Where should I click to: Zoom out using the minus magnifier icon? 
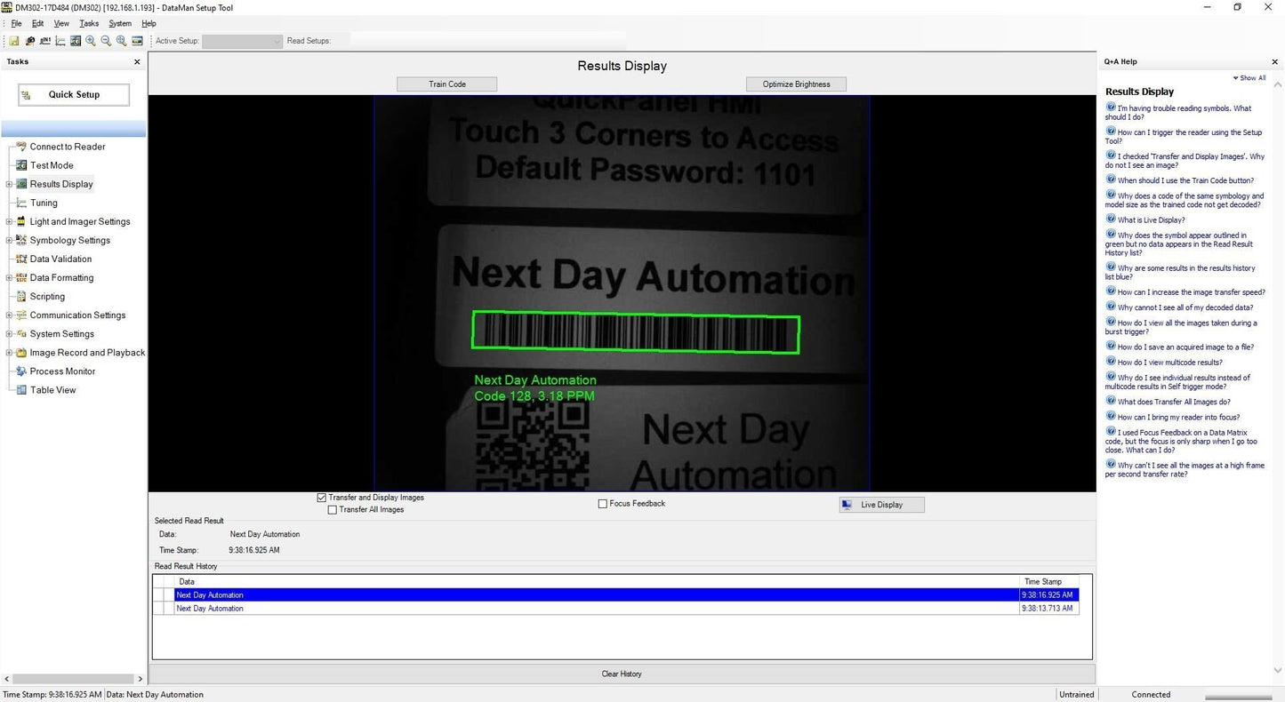coord(106,41)
